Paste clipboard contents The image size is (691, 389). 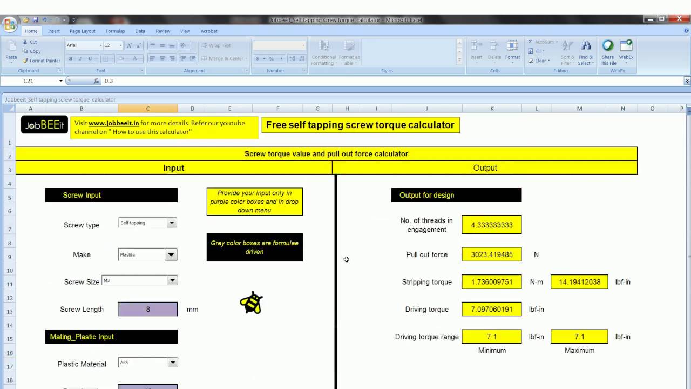click(11, 51)
